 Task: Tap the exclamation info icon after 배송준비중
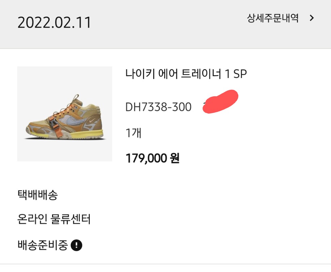click(x=76, y=245)
